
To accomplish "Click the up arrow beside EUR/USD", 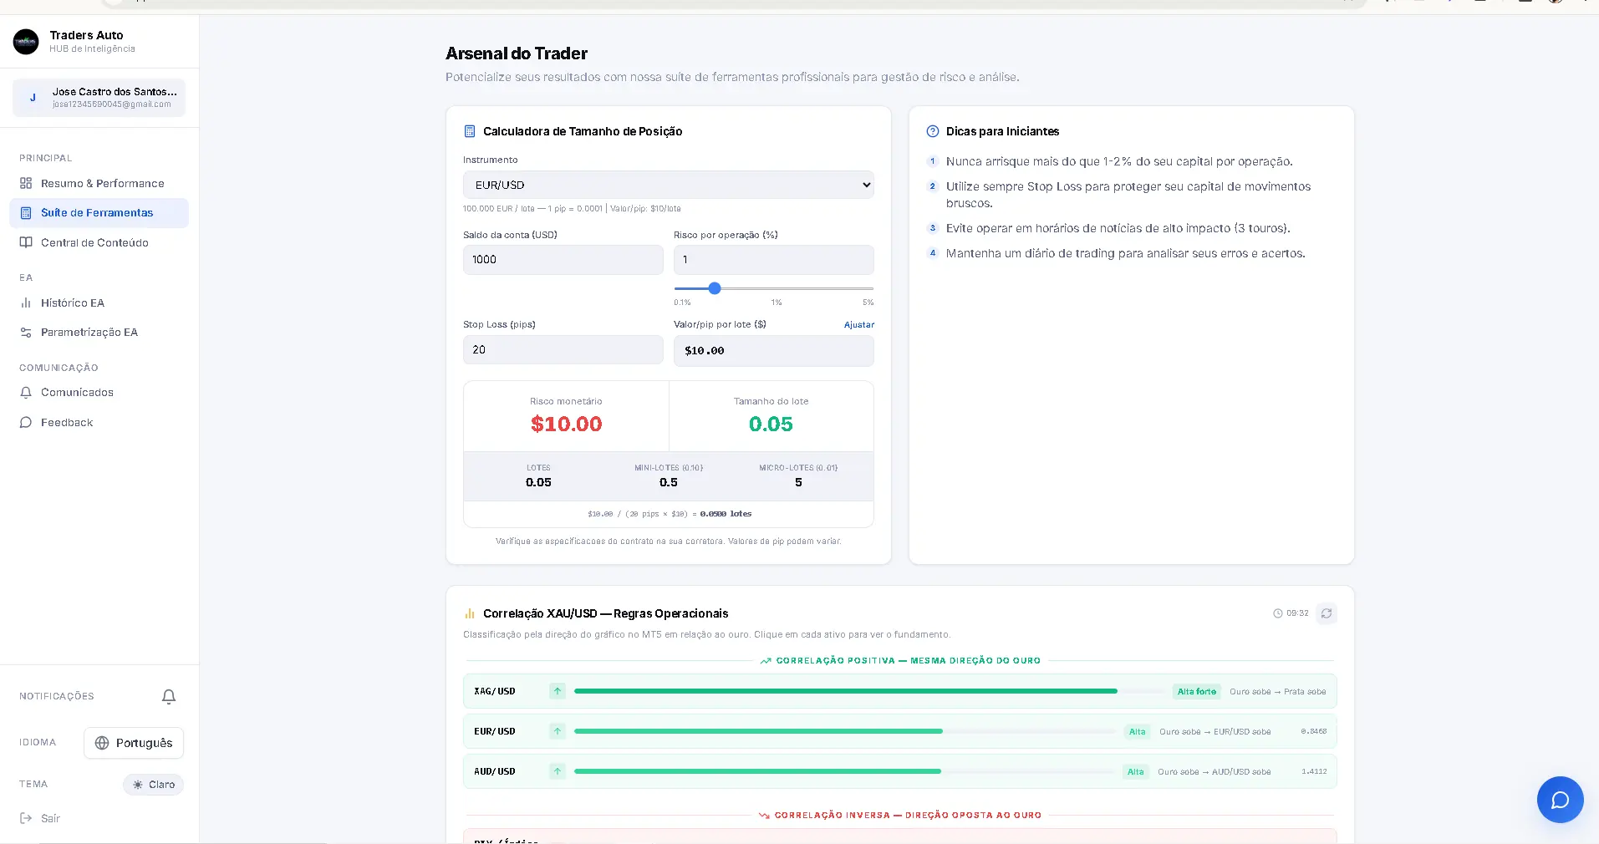I will tap(558, 731).
